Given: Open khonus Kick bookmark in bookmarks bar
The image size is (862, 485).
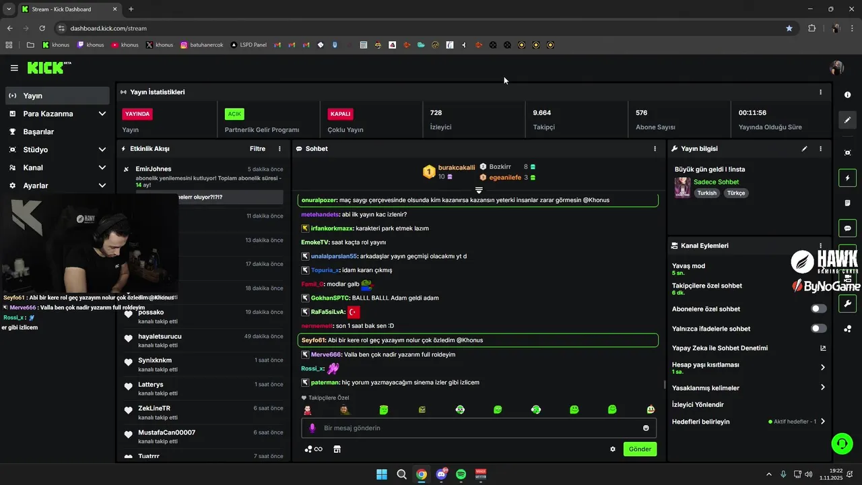Looking at the screenshot, I should click(x=56, y=45).
